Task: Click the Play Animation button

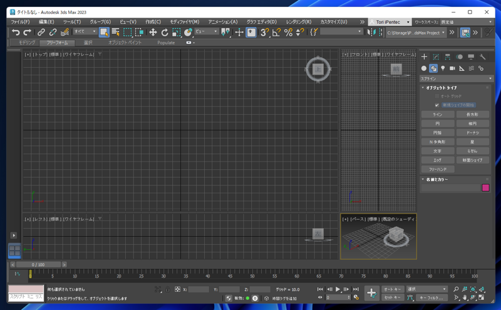Action: 338,289
